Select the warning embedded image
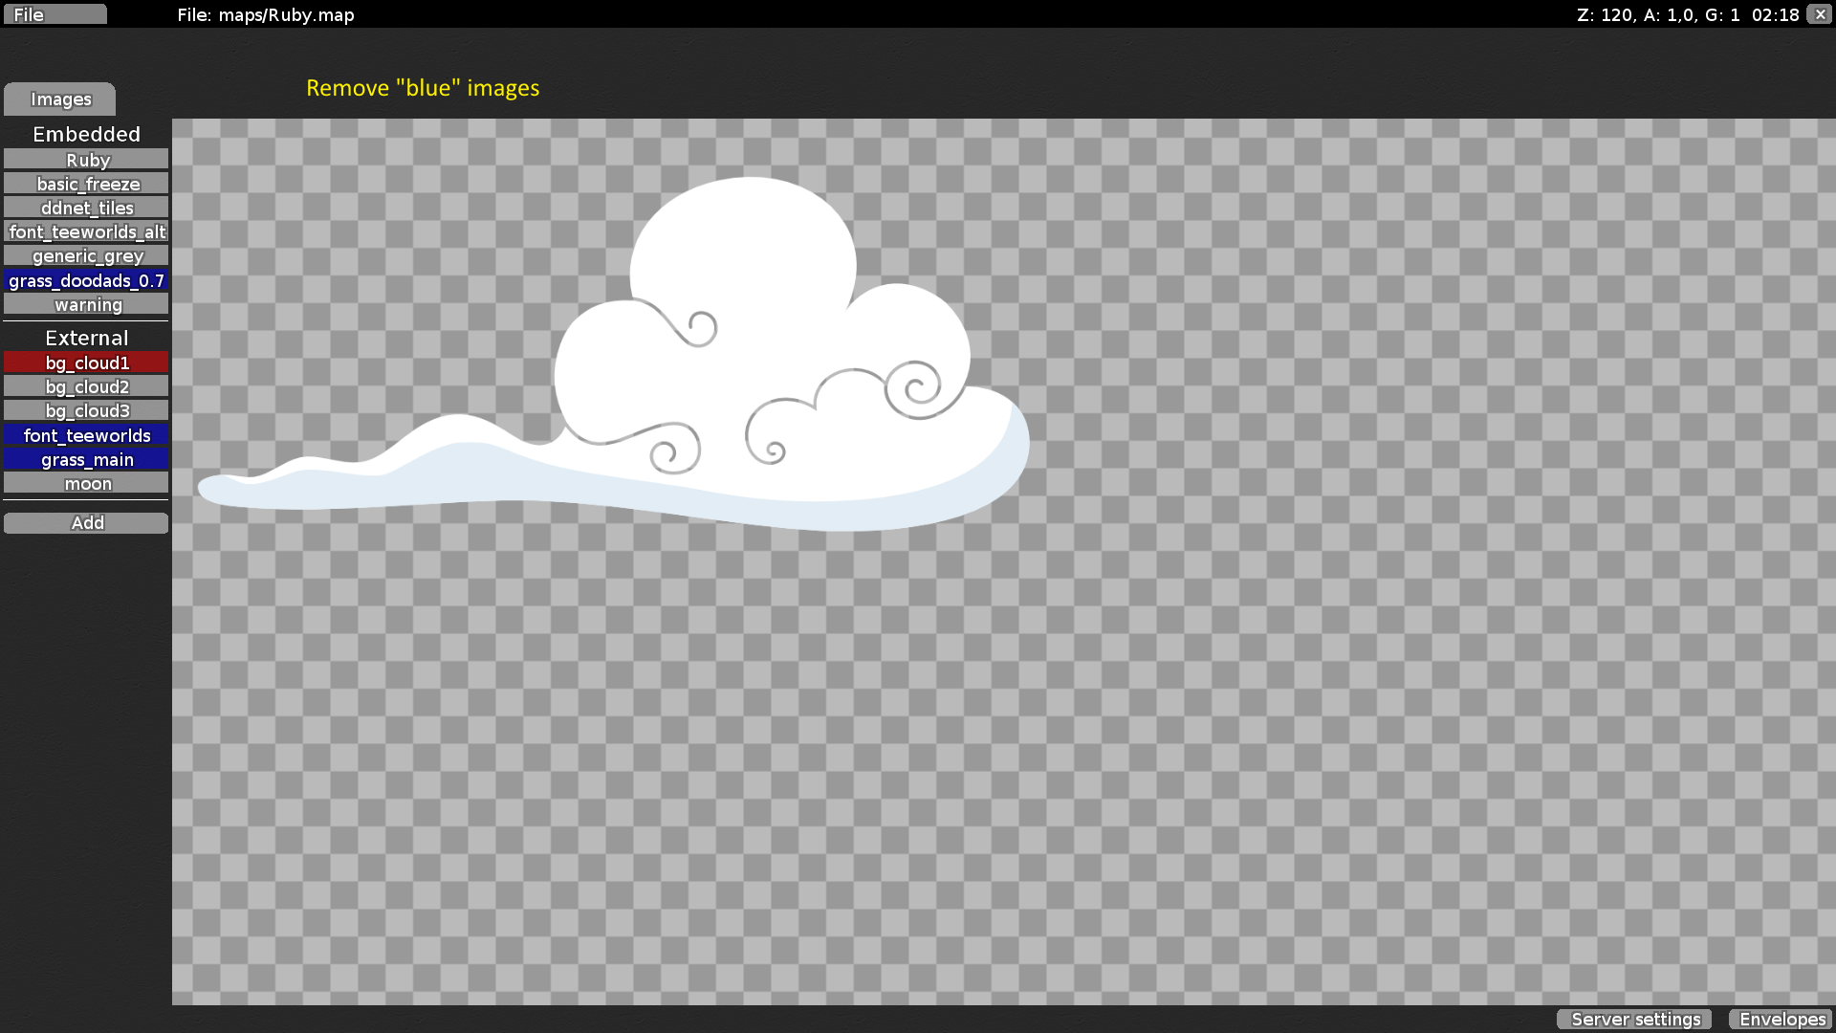Screen dimensions: 1836x1033 click(x=86, y=304)
